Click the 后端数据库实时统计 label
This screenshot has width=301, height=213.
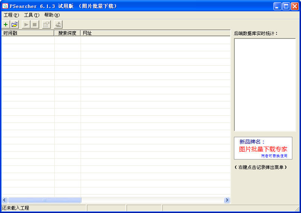256,34
